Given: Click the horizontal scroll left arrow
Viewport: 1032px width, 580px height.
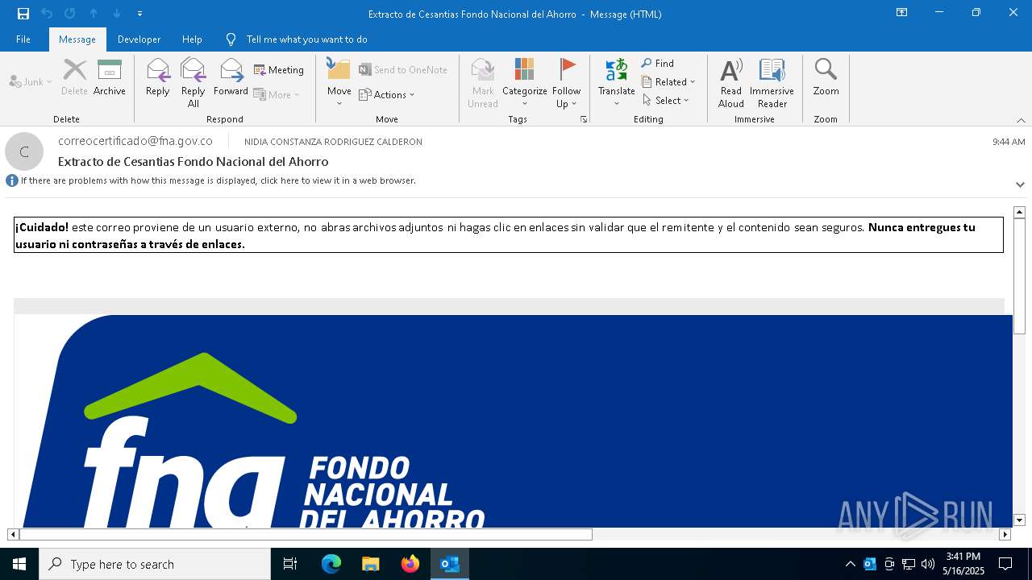Looking at the screenshot, I should point(13,534).
